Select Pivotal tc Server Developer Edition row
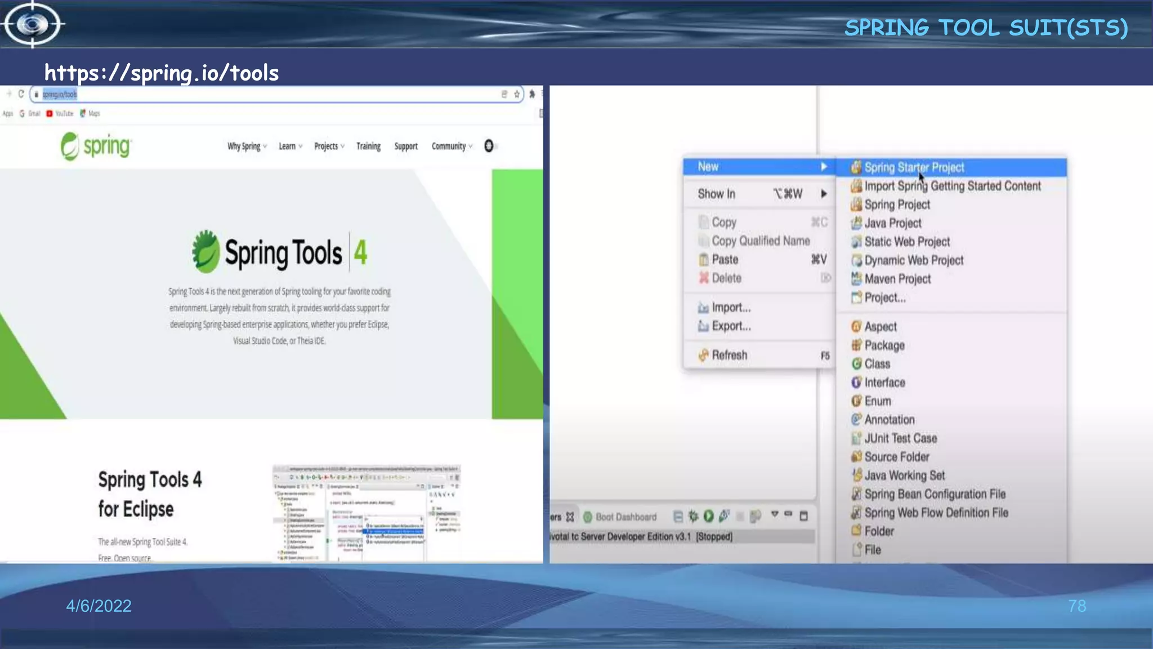 (682, 536)
